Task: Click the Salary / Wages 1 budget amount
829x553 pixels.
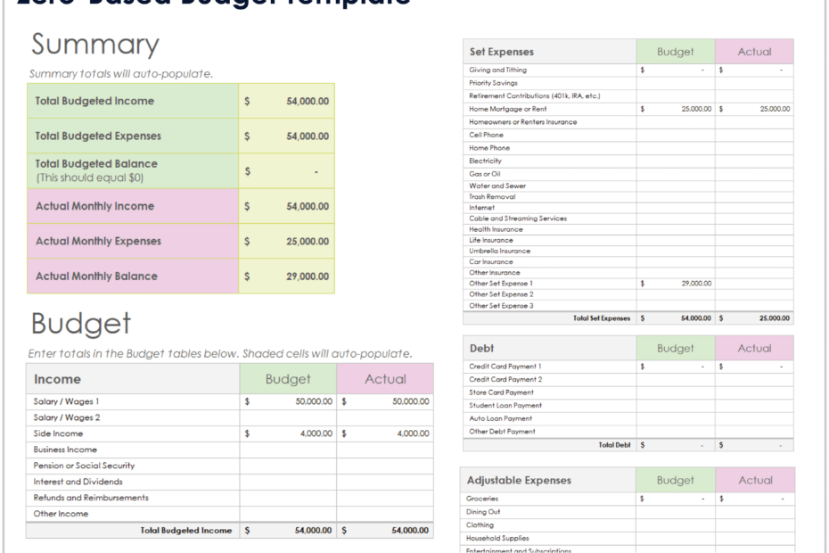Action: pos(314,401)
